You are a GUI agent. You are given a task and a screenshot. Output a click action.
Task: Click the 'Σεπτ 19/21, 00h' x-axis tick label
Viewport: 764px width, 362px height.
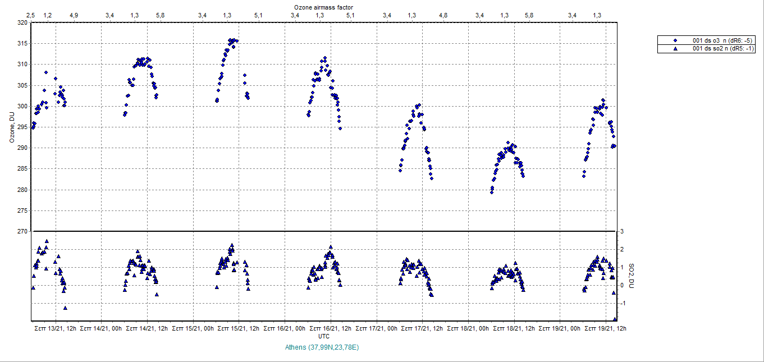pos(560,328)
